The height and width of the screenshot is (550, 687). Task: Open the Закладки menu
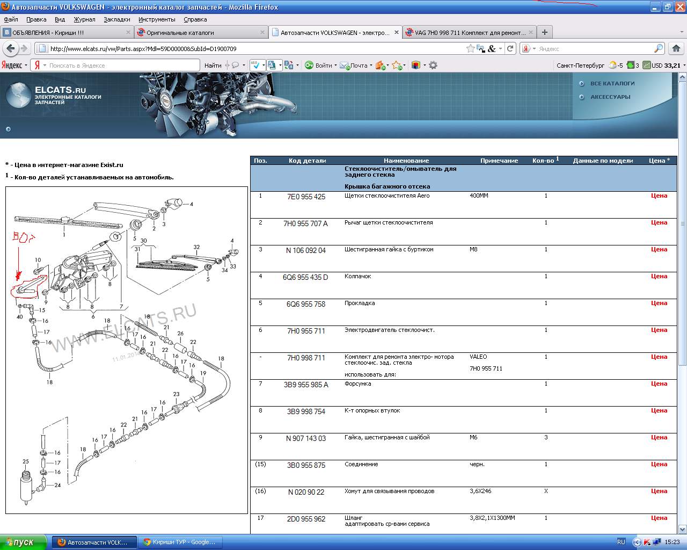[x=117, y=19]
